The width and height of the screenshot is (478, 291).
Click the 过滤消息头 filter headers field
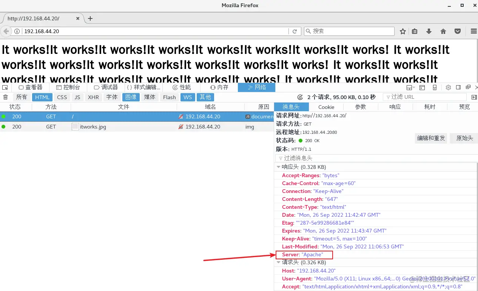tap(376, 158)
